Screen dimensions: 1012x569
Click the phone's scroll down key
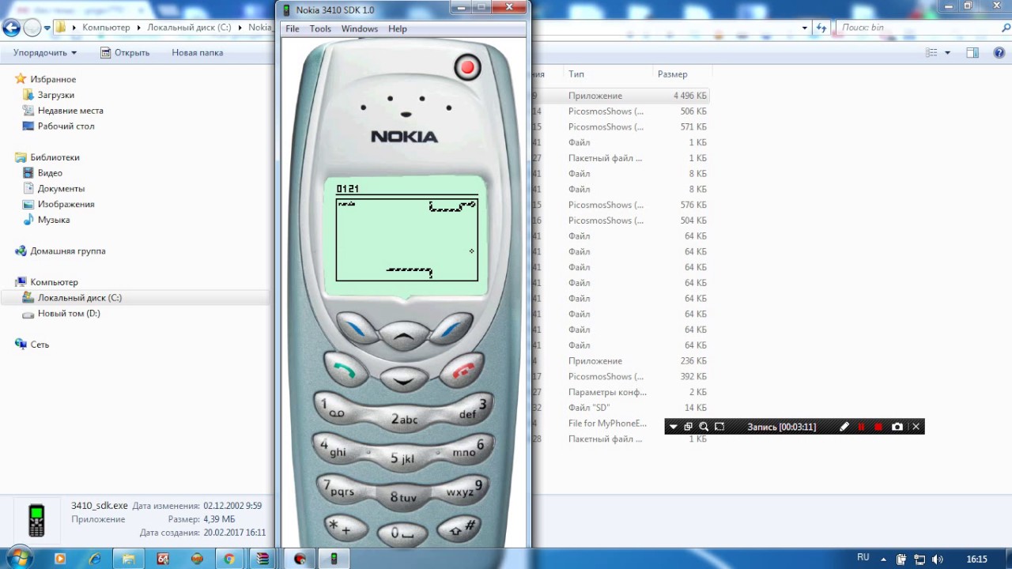click(404, 380)
